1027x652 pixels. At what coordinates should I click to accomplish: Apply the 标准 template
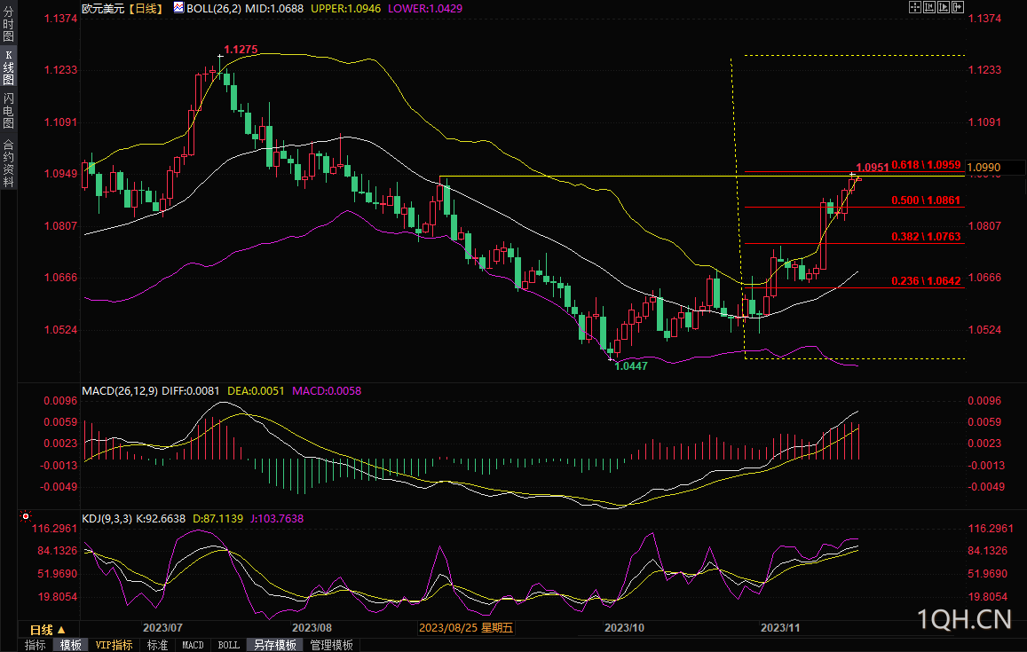pyautogui.click(x=157, y=645)
